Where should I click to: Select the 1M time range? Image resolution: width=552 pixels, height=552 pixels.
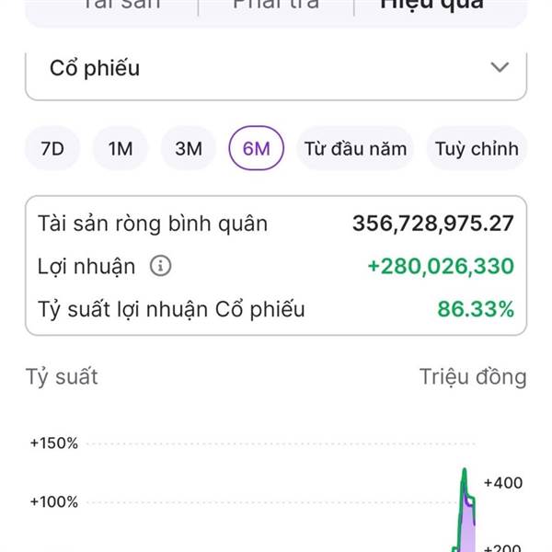(121, 148)
